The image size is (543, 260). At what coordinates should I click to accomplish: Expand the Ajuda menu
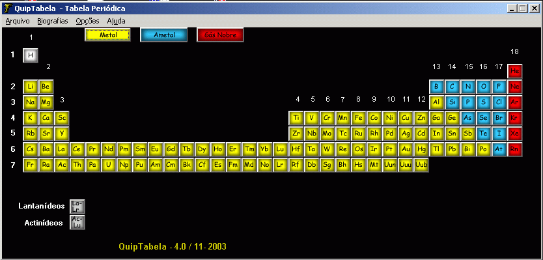coord(116,21)
